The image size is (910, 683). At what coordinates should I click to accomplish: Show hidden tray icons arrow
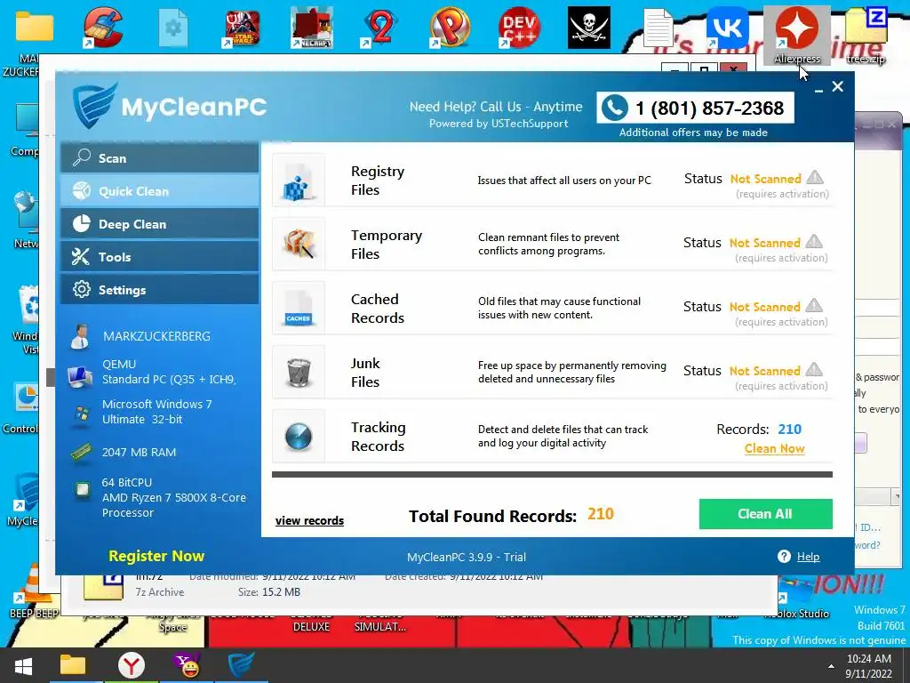click(x=831, y=666)
